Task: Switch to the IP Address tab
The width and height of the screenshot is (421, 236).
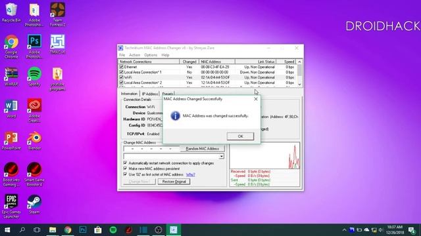Action: click(x=150, y=94)
